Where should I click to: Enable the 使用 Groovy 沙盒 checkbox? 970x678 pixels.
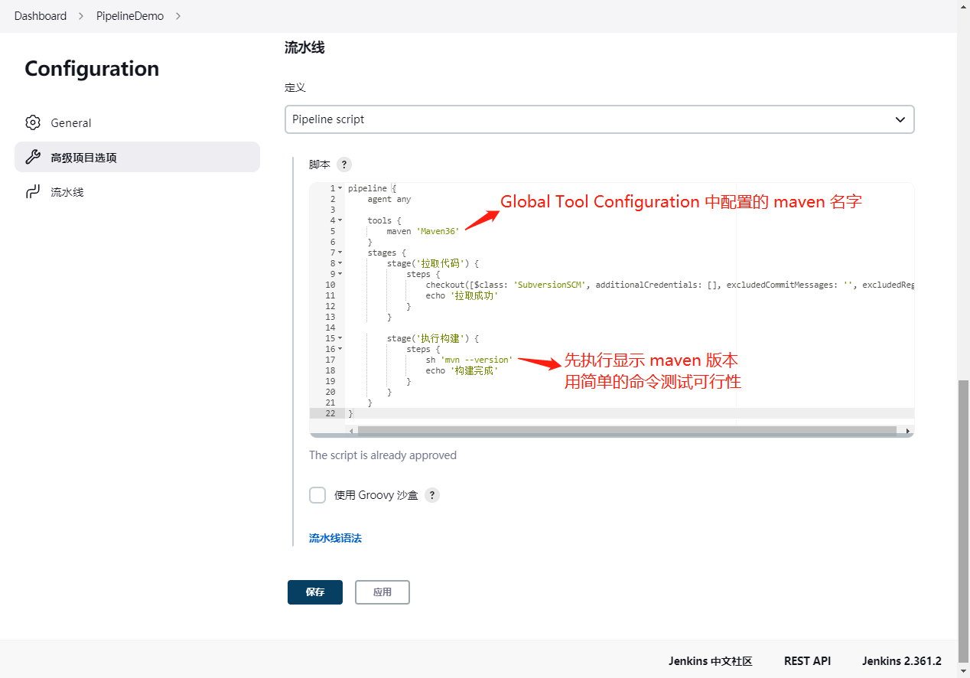317,495
